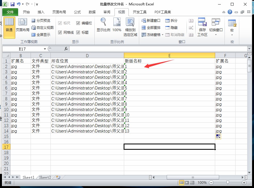
Task: Toggle Full Screen display (全屏显示)
Action: coord(41,35)
